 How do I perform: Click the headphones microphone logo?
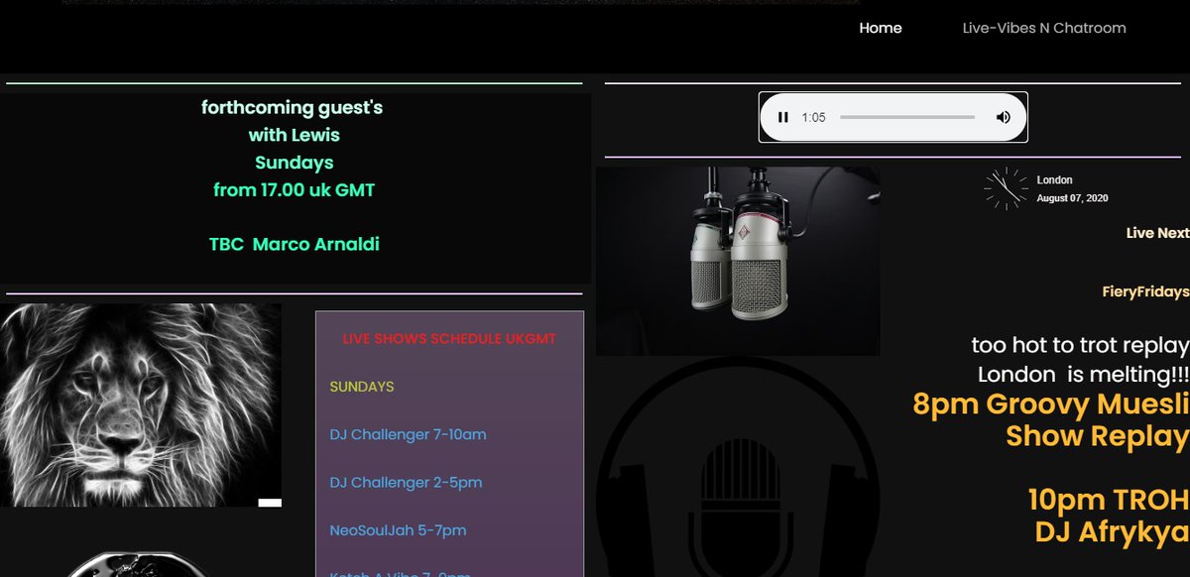pyautogui.click(x=738, y=468)
